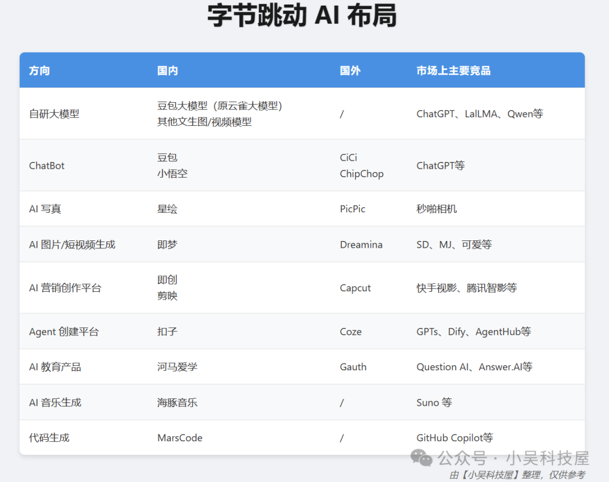Image resolution: width=609 pixels, height=482 pixels.
Task: Select the AI 音乐生成 row label
Action: [x=55, y=402]
